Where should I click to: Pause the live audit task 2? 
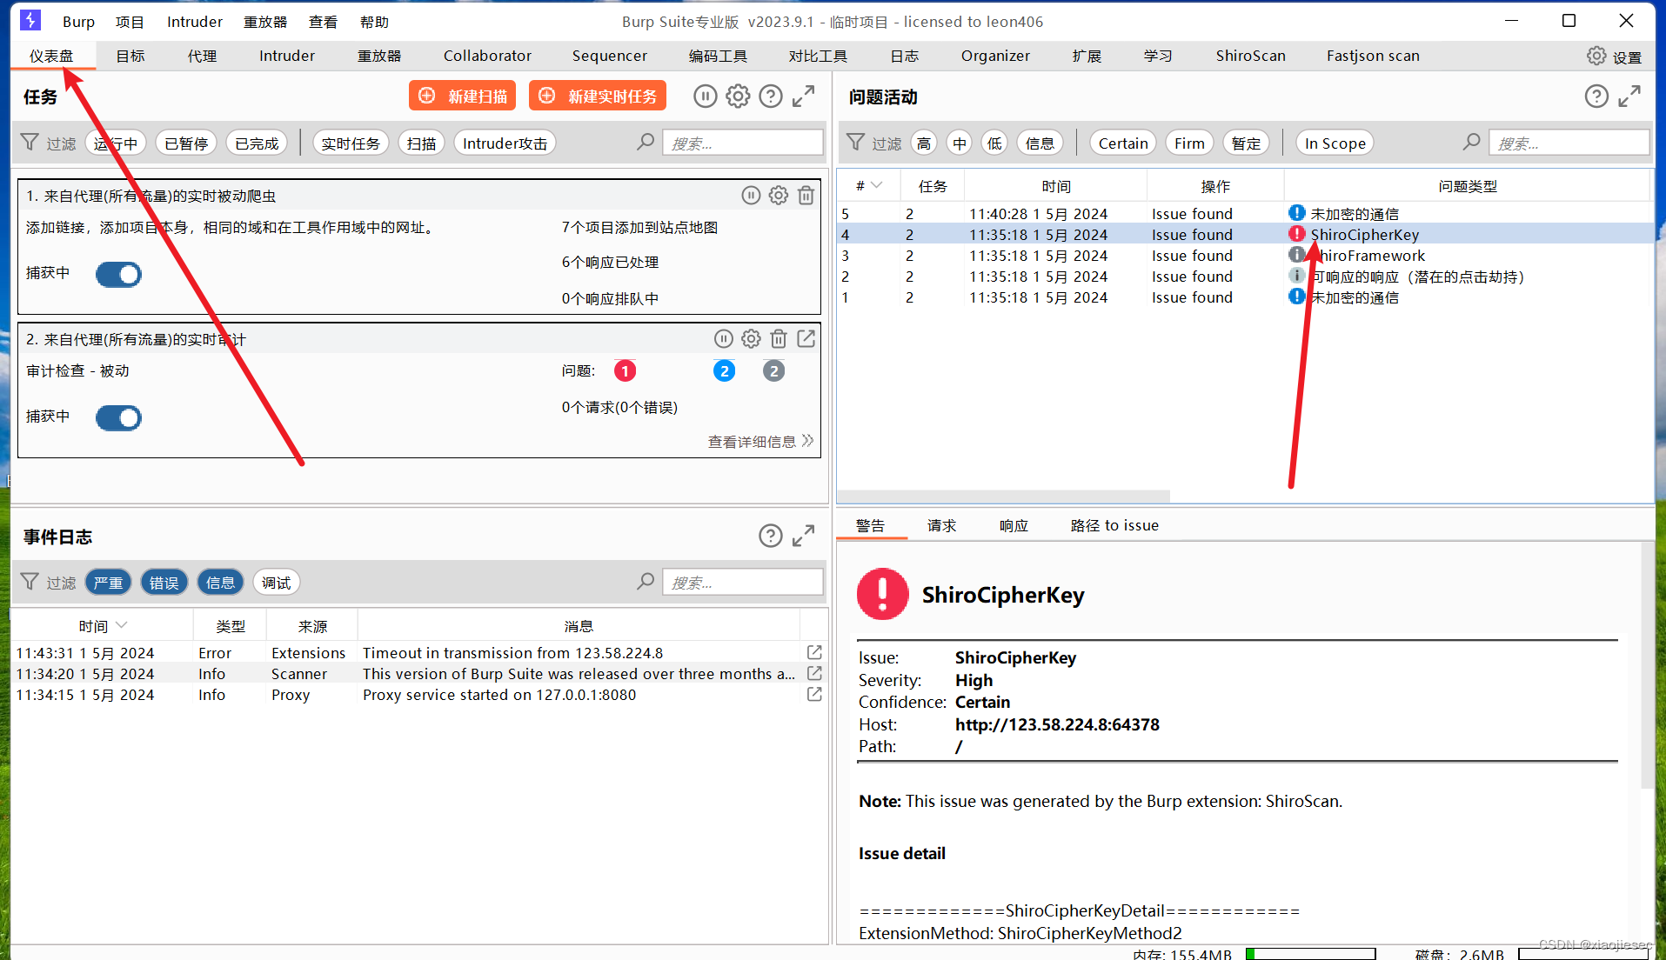(723, 339)
